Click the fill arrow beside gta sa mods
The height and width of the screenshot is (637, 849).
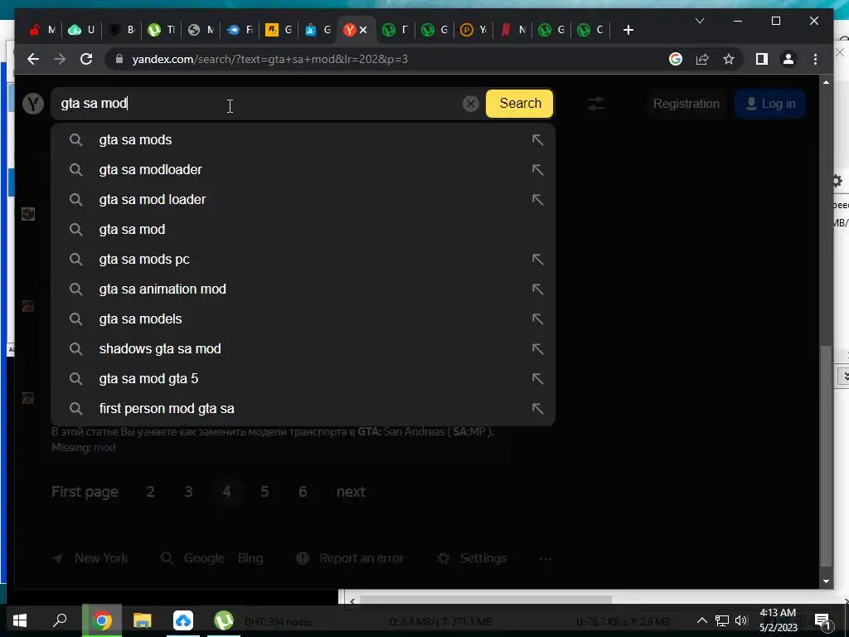click(x=537, y=139)
